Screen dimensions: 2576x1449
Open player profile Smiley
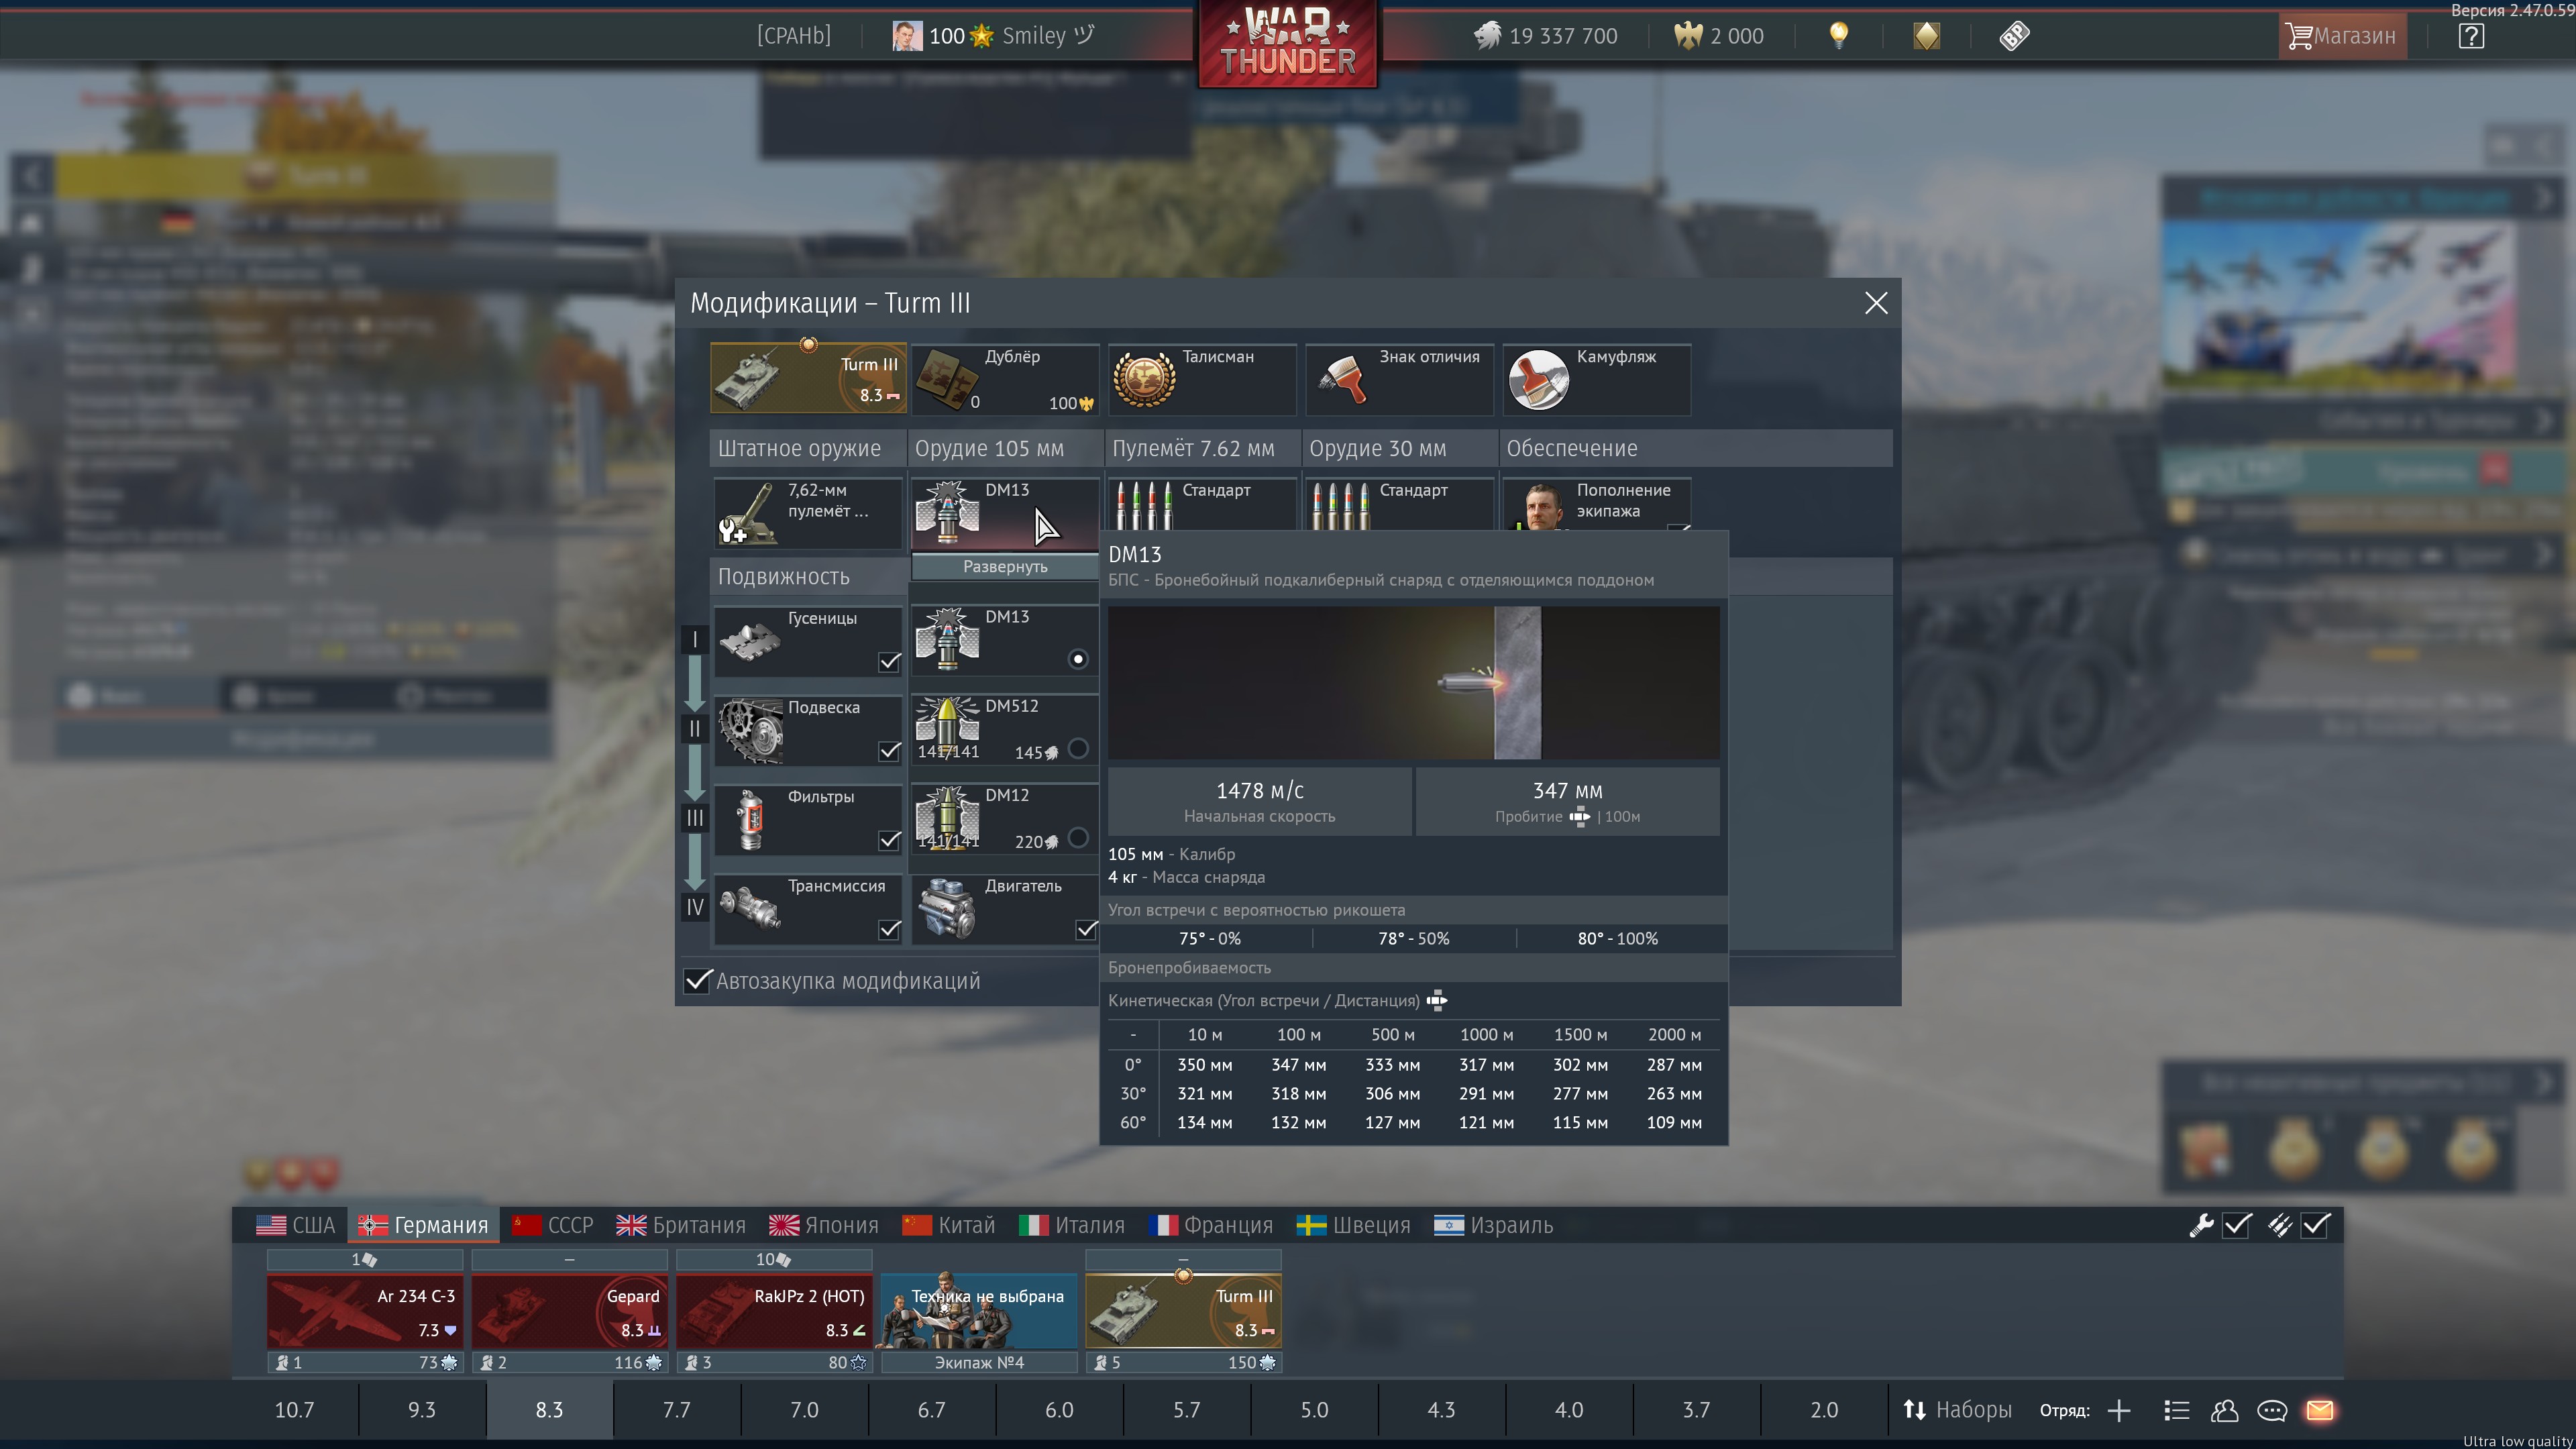coord(993,36)
